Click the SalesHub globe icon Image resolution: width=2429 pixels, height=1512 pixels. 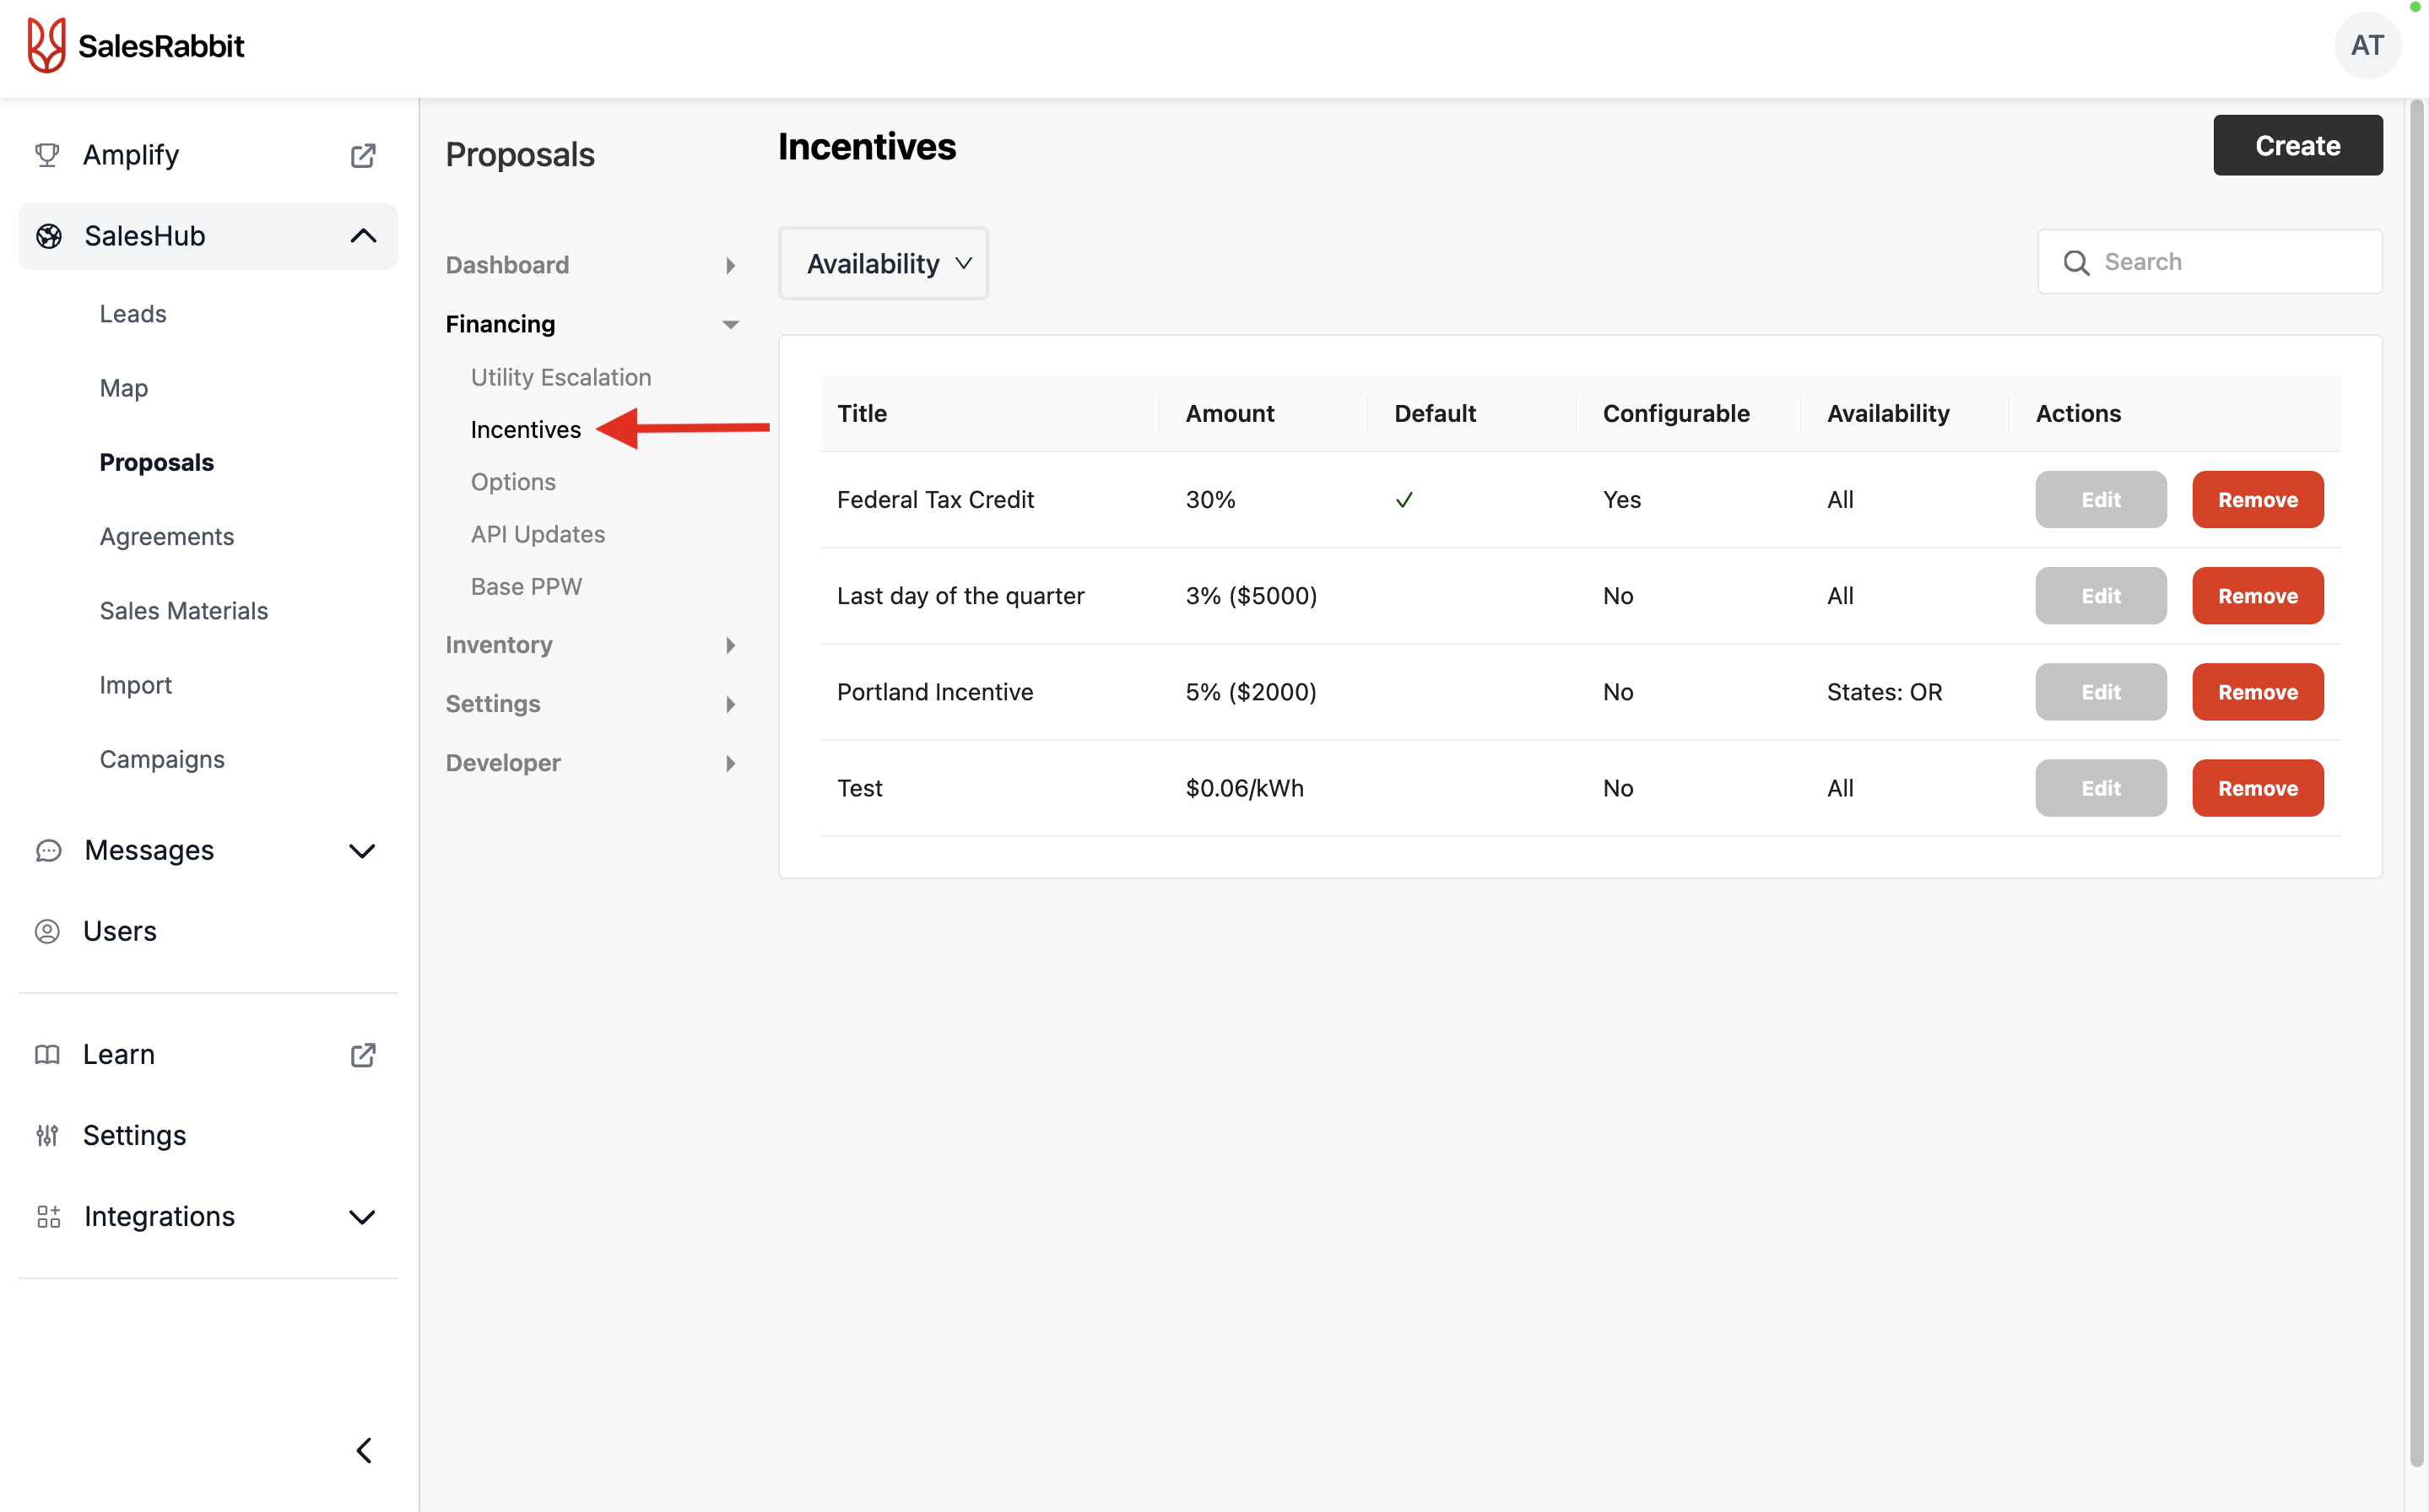click(49, 236)
